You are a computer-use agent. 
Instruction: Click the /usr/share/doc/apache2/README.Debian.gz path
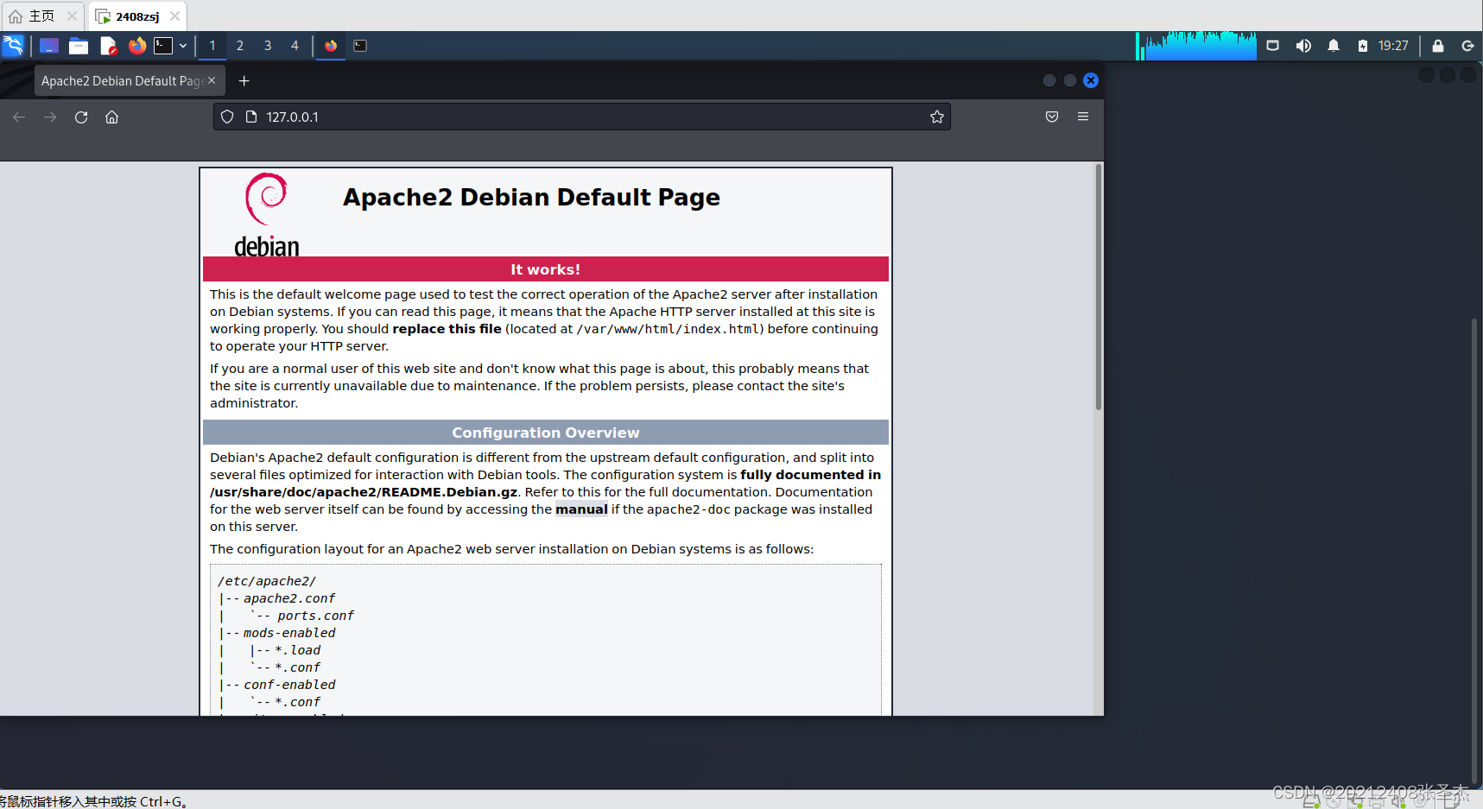click(364, 492)
